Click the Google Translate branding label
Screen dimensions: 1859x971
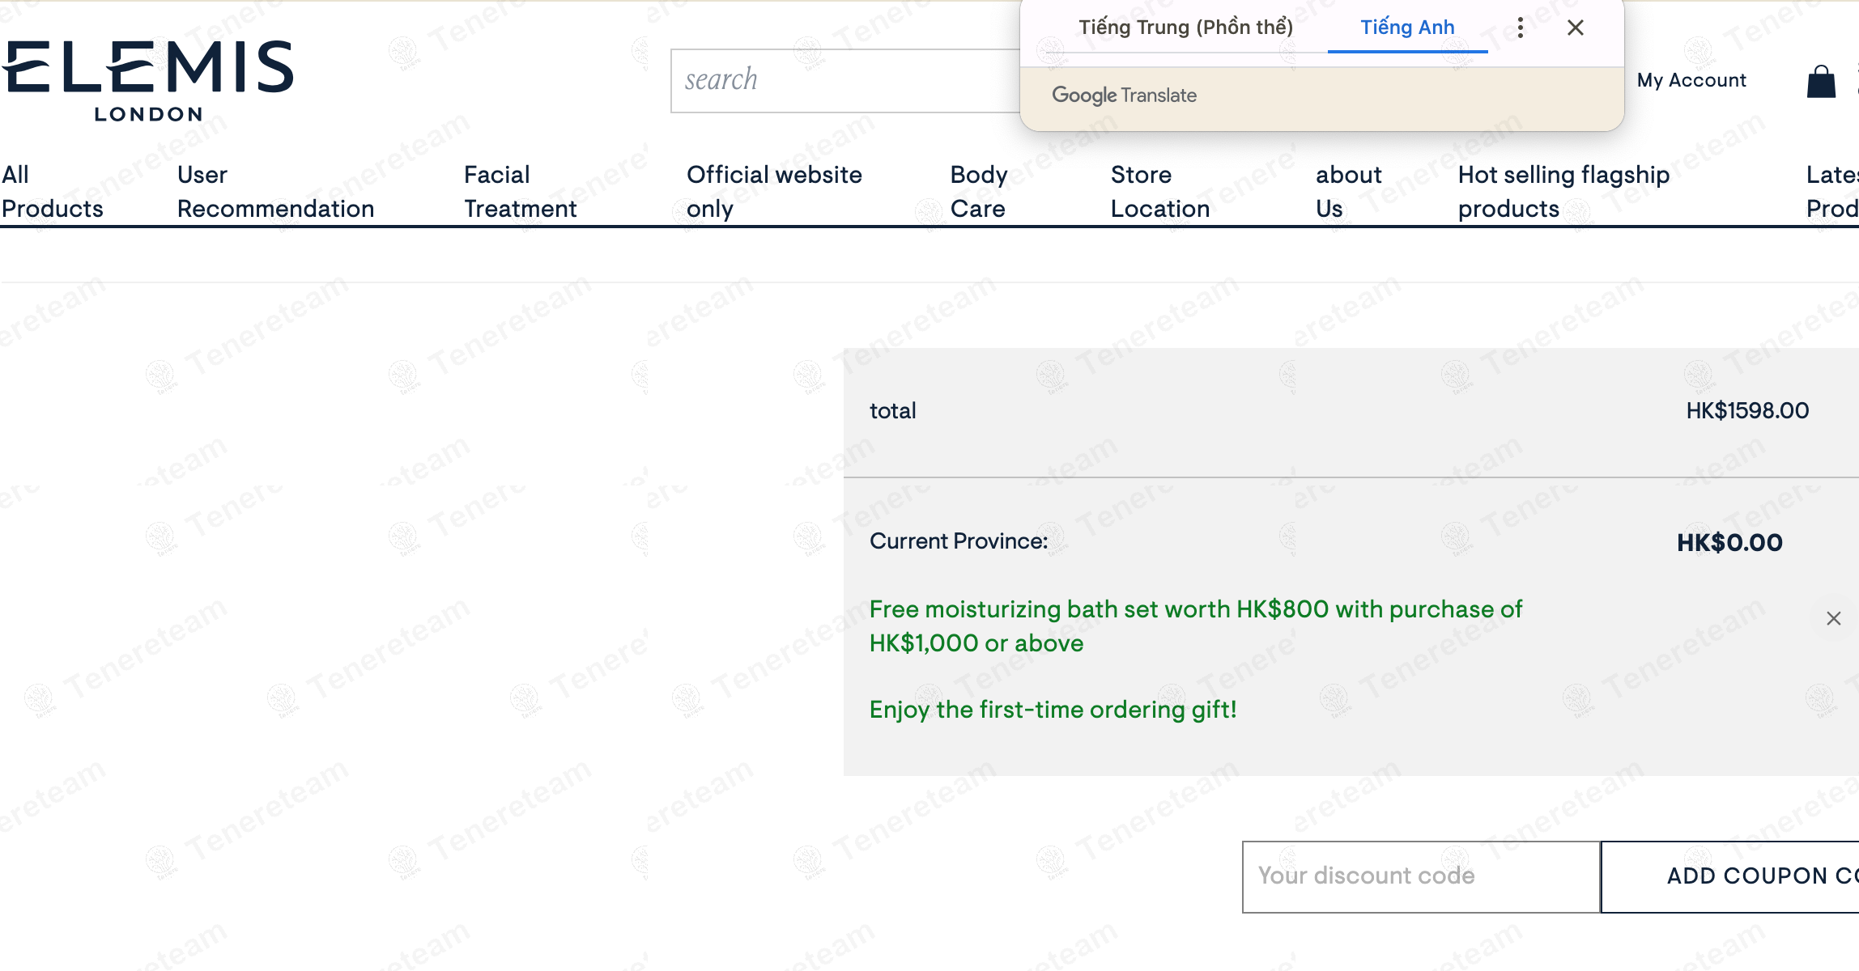(1124, 95)
